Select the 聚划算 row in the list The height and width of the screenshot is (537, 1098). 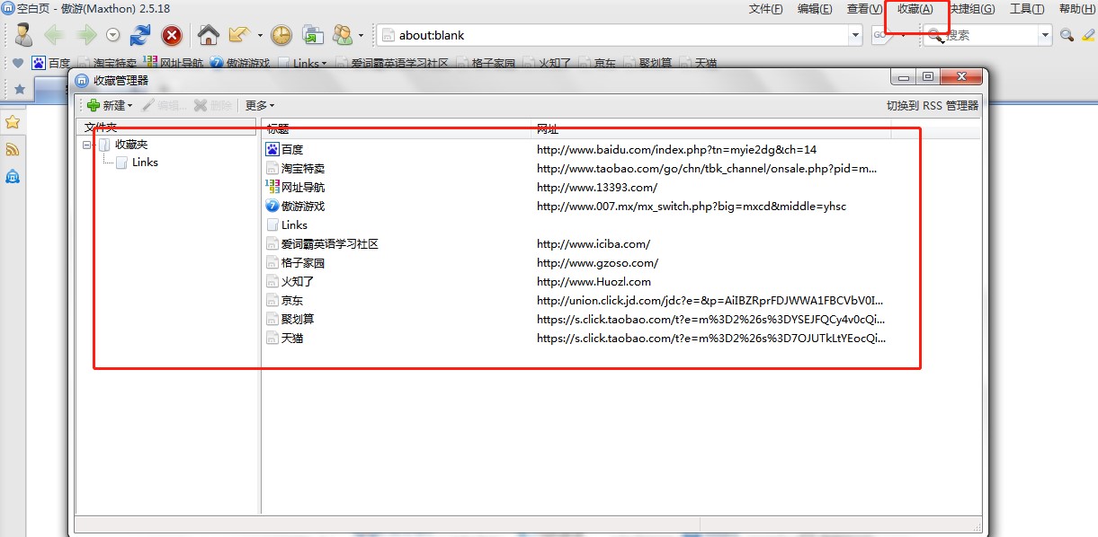[620, 319]
